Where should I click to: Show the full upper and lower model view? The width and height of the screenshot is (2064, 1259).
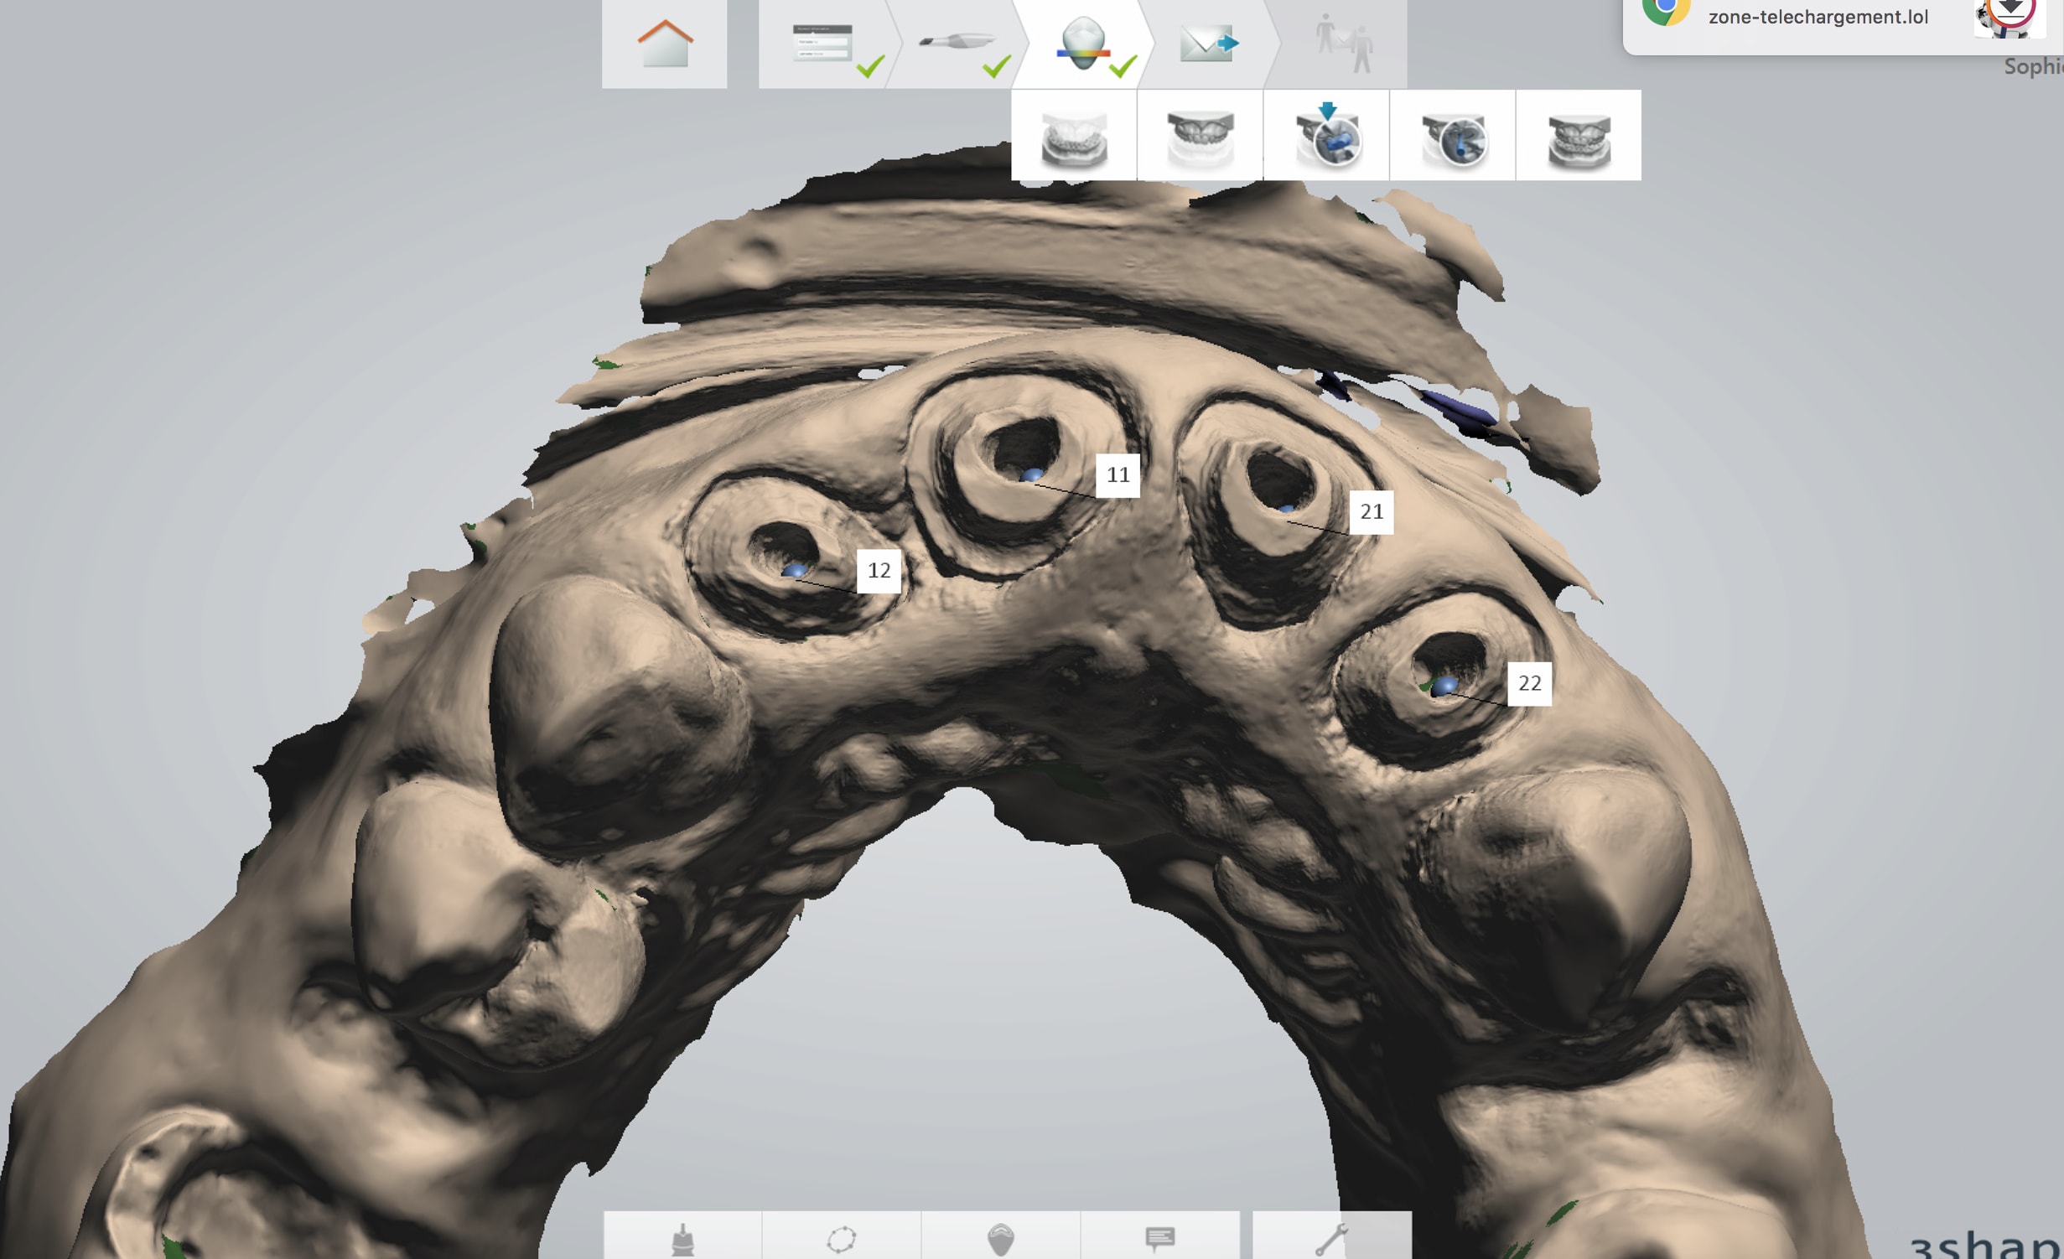pyautogui.click(x=1074, y=137)
